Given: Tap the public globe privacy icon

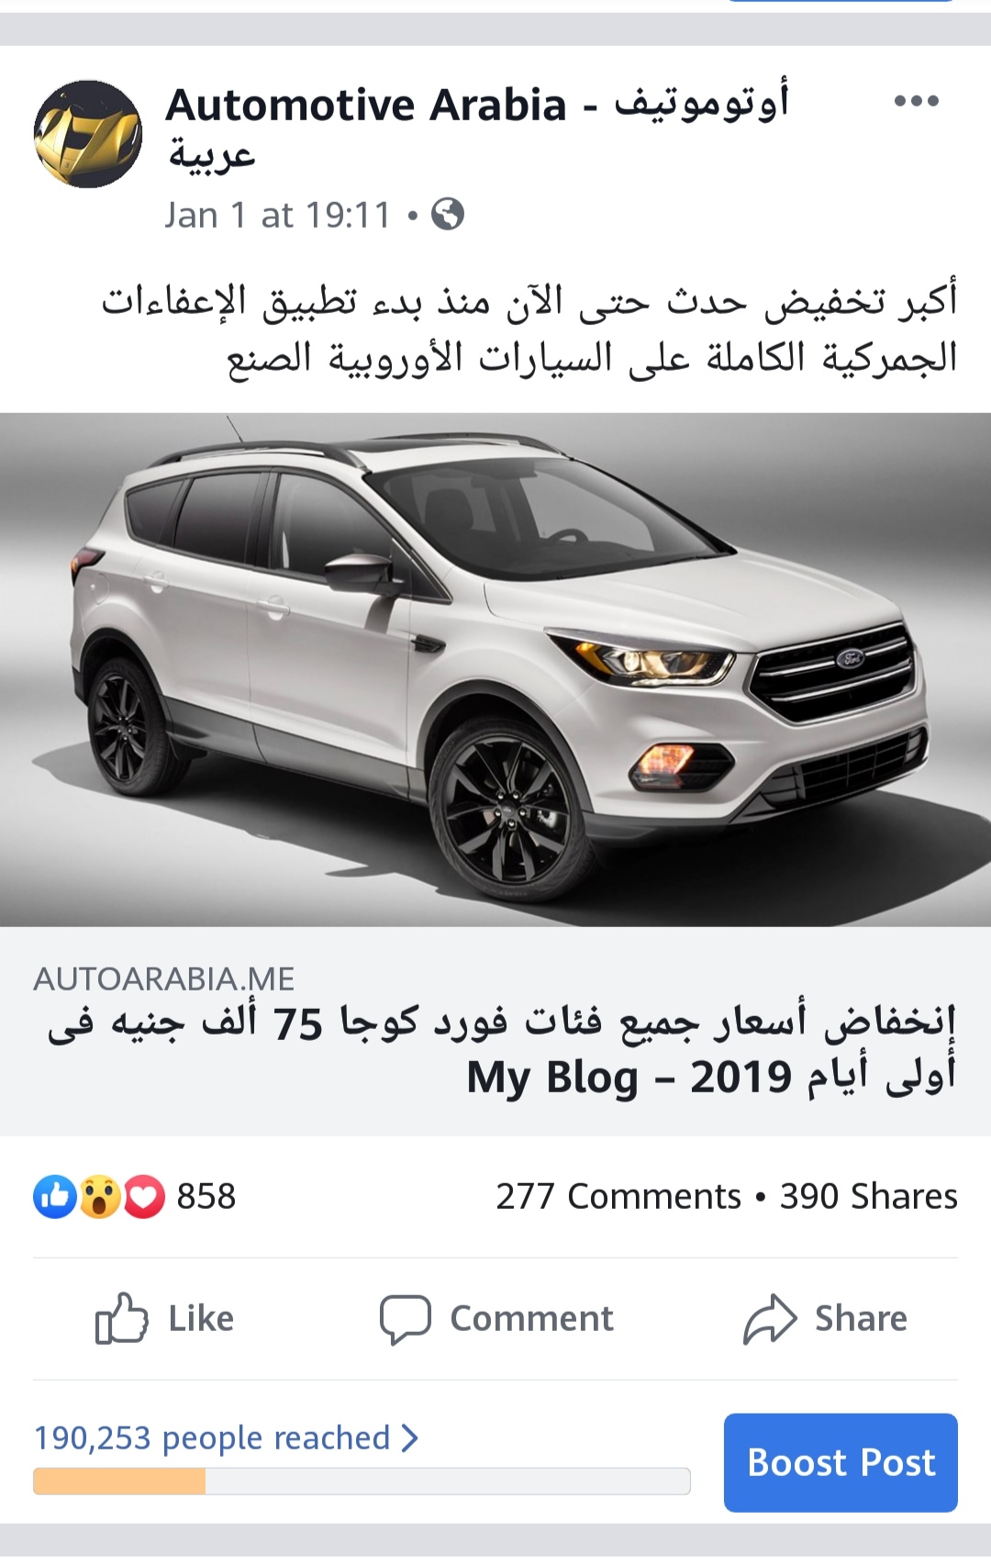Looking at the screenshot, I should click(x=448, y=215).
